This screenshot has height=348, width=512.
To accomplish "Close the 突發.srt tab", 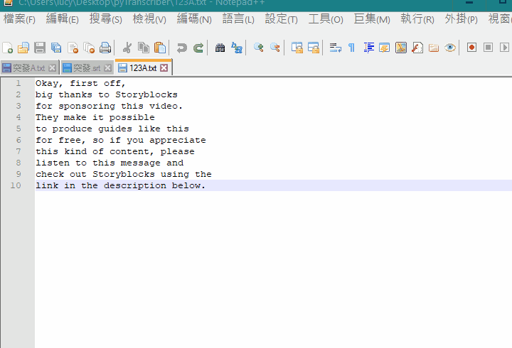I will (x=107, y=68).
